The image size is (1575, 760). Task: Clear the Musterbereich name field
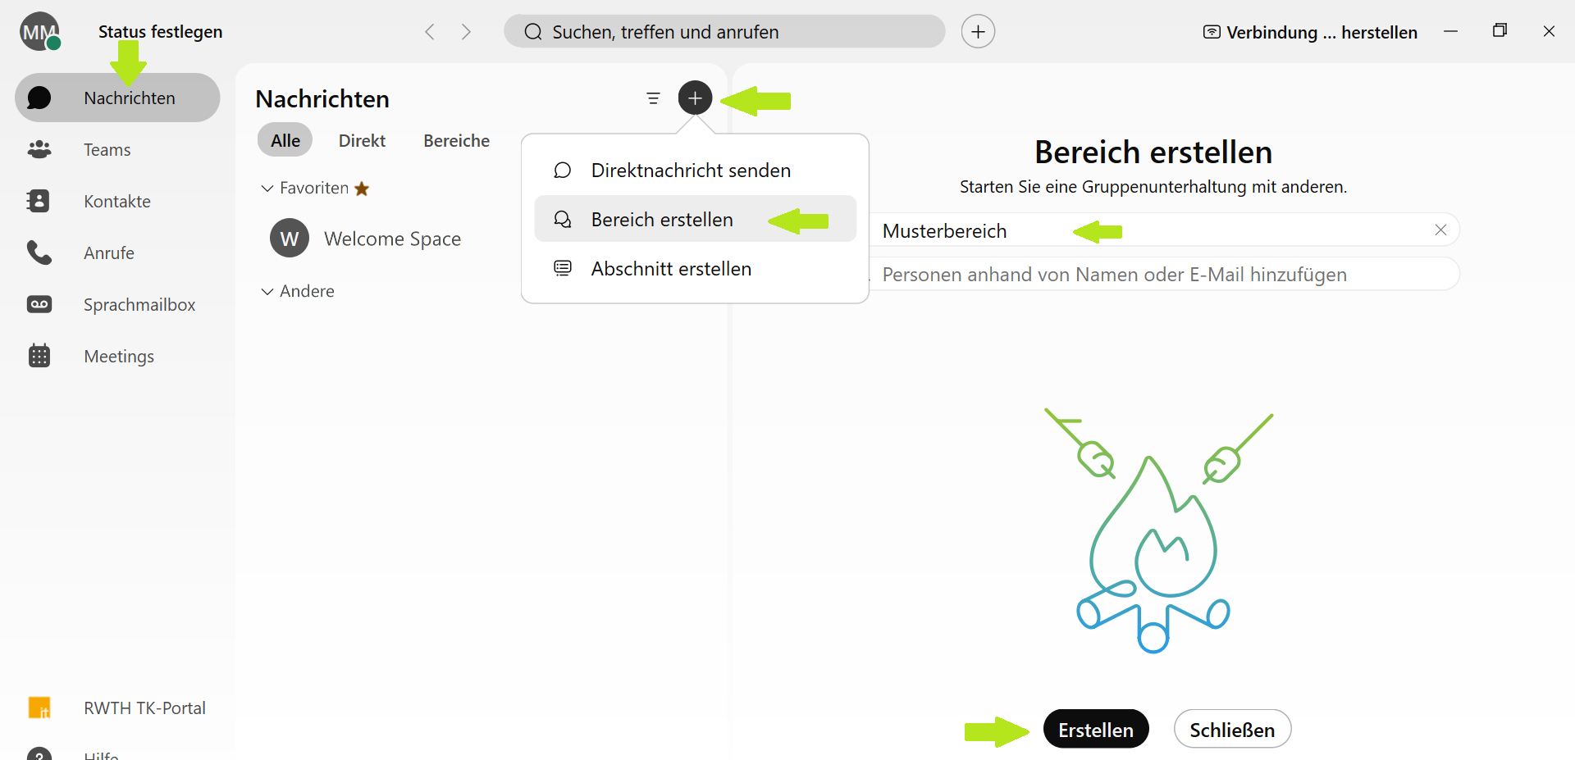click(1440, 230)
